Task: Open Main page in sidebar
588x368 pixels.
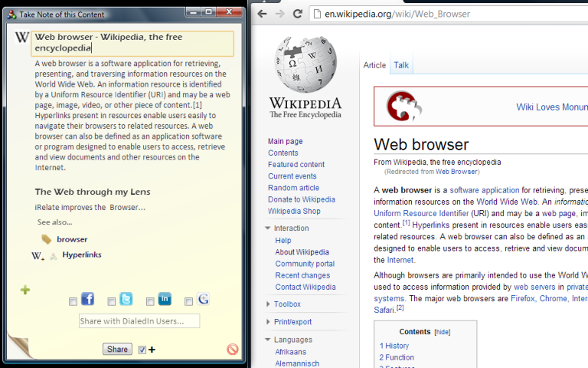Action: 285,142
